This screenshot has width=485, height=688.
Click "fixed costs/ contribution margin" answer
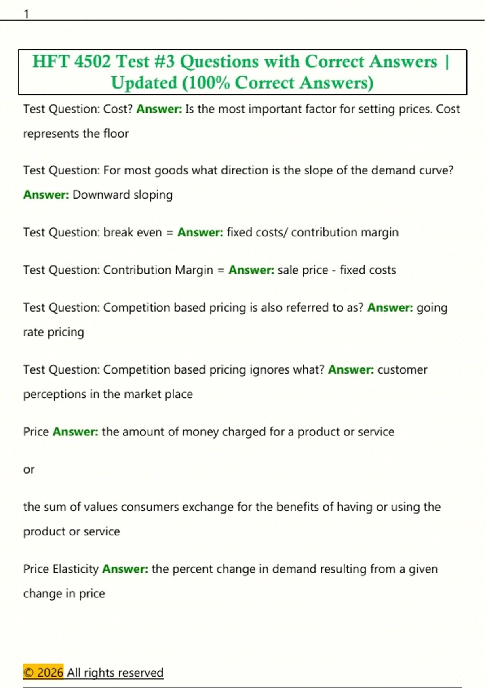[x=312, y=232]
